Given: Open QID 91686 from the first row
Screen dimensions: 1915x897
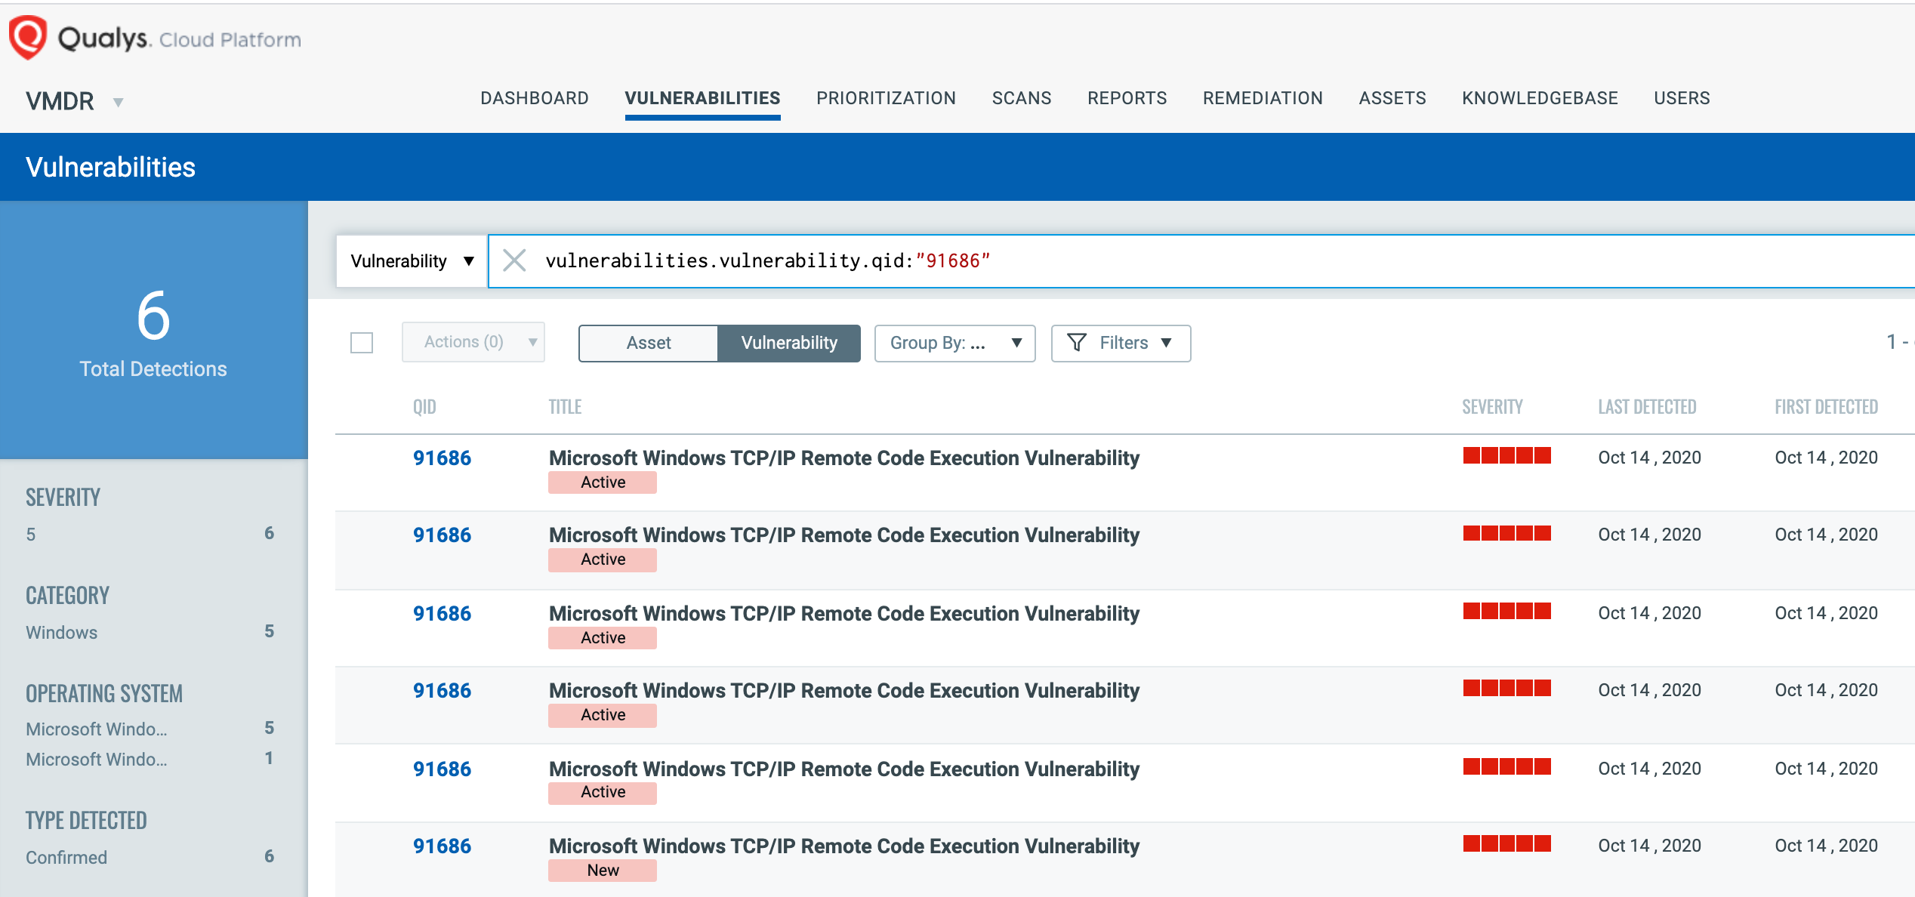Looking at the screenshot, I should point(442,458).
